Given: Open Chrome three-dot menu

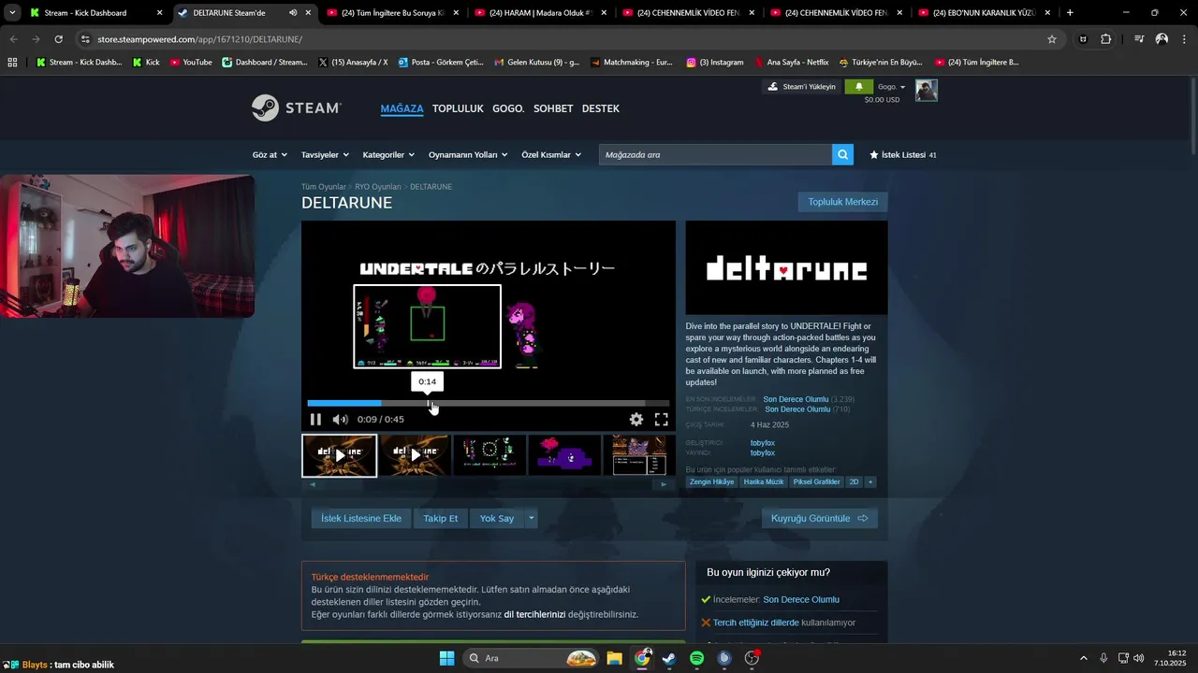Looking at the screenshot, I should tap(1184, 39).
